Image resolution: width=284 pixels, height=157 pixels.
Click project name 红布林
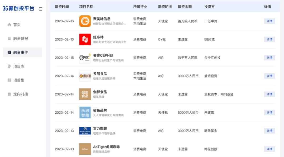pos(98,37)
